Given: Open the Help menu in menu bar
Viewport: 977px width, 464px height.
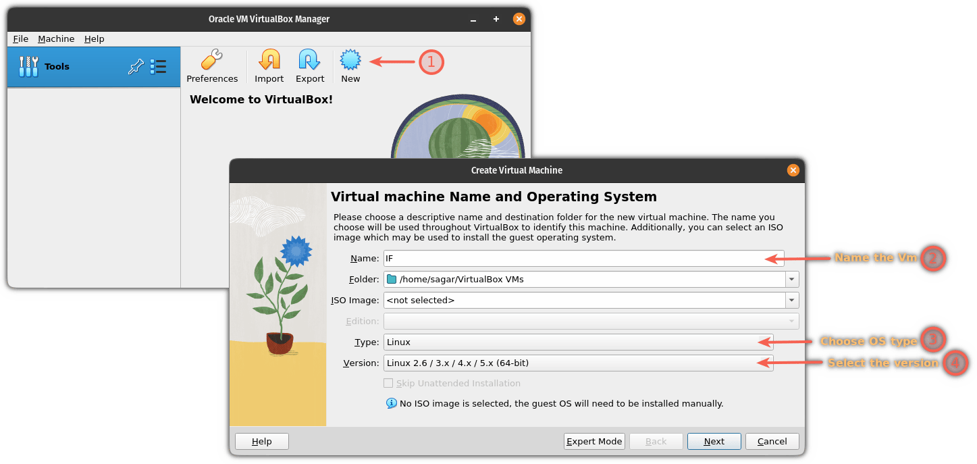Looking at the screenshot, I should click(94, 38).
